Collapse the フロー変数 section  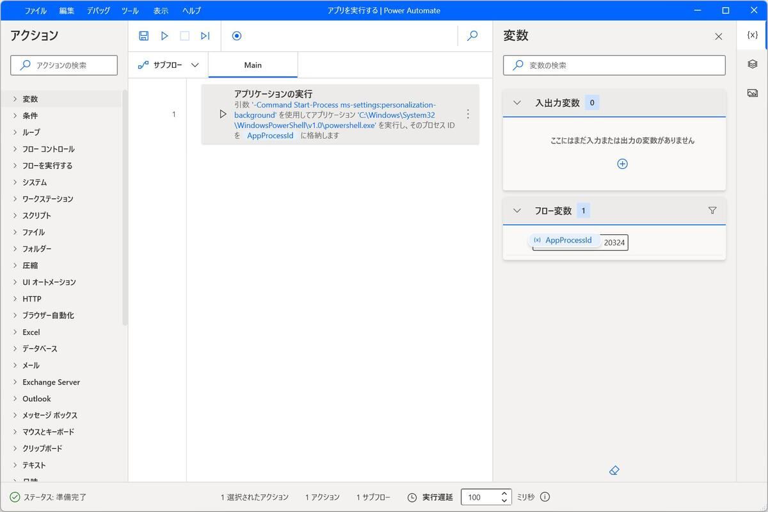tap(517, 211)
